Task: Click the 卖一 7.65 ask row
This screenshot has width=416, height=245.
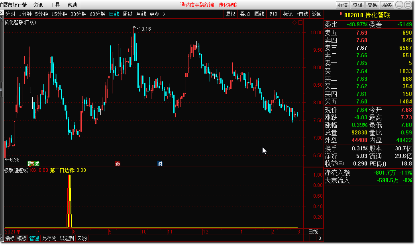Action: 368,63
